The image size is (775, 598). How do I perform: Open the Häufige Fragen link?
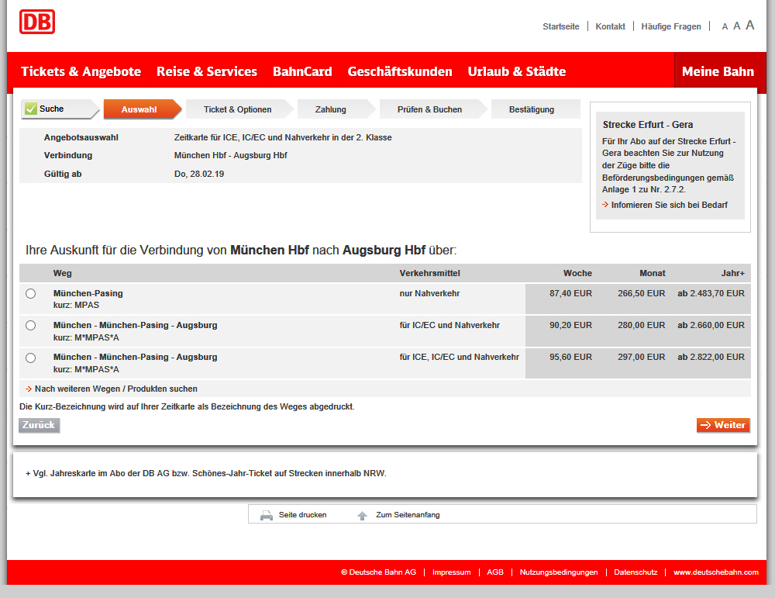coord(671,26)
